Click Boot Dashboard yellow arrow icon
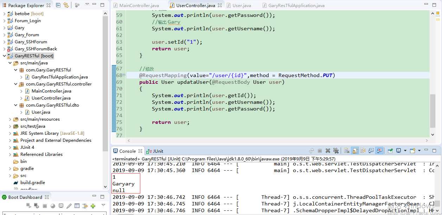Screen dimensions: 442x215 click(x=85, y=206)
